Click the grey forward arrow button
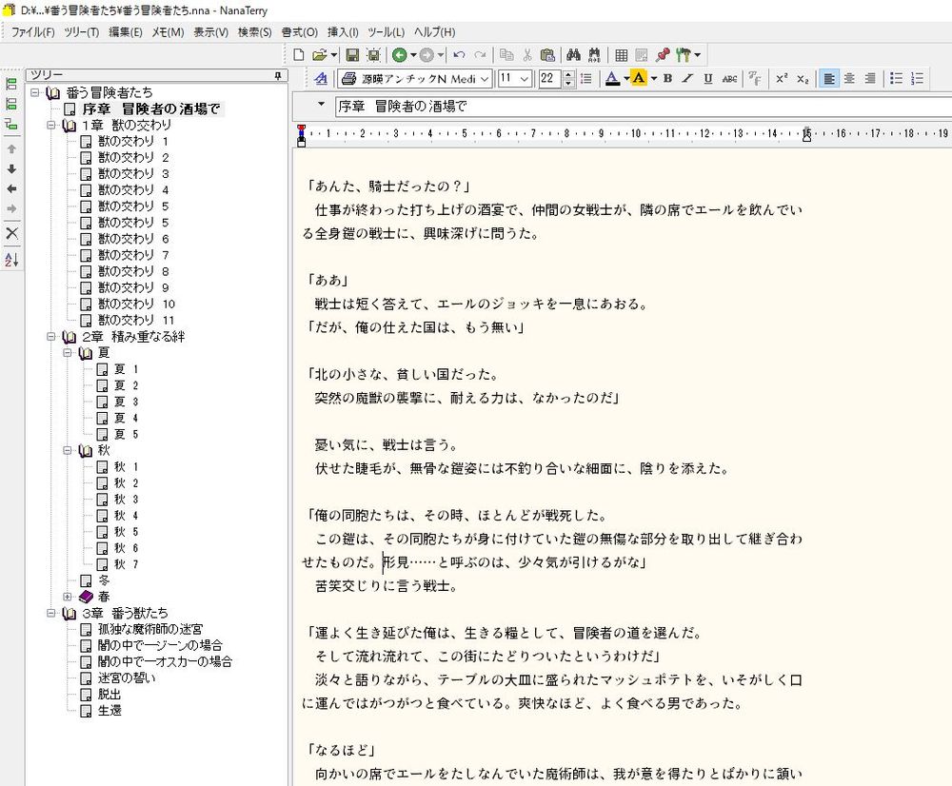 coord(426,55)
